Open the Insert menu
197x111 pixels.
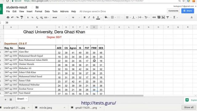30,11
